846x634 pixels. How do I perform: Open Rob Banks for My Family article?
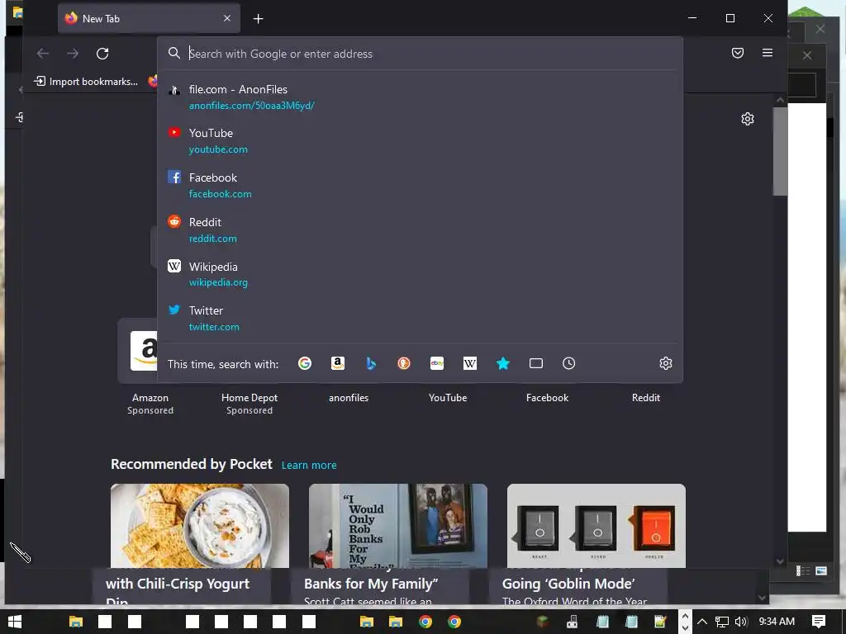click(397, 526)
